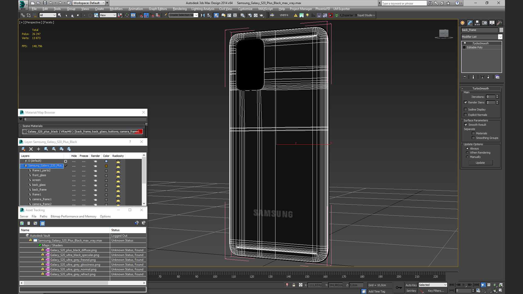Viewport: 523px width, 294px height.
Task: Collapse the Scene Materials group
Action: [x=21, y=126]
